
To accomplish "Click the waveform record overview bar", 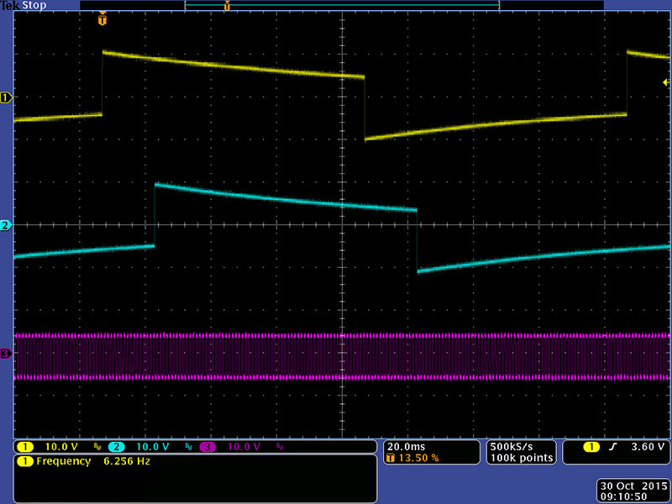I will tap(341, 6).
